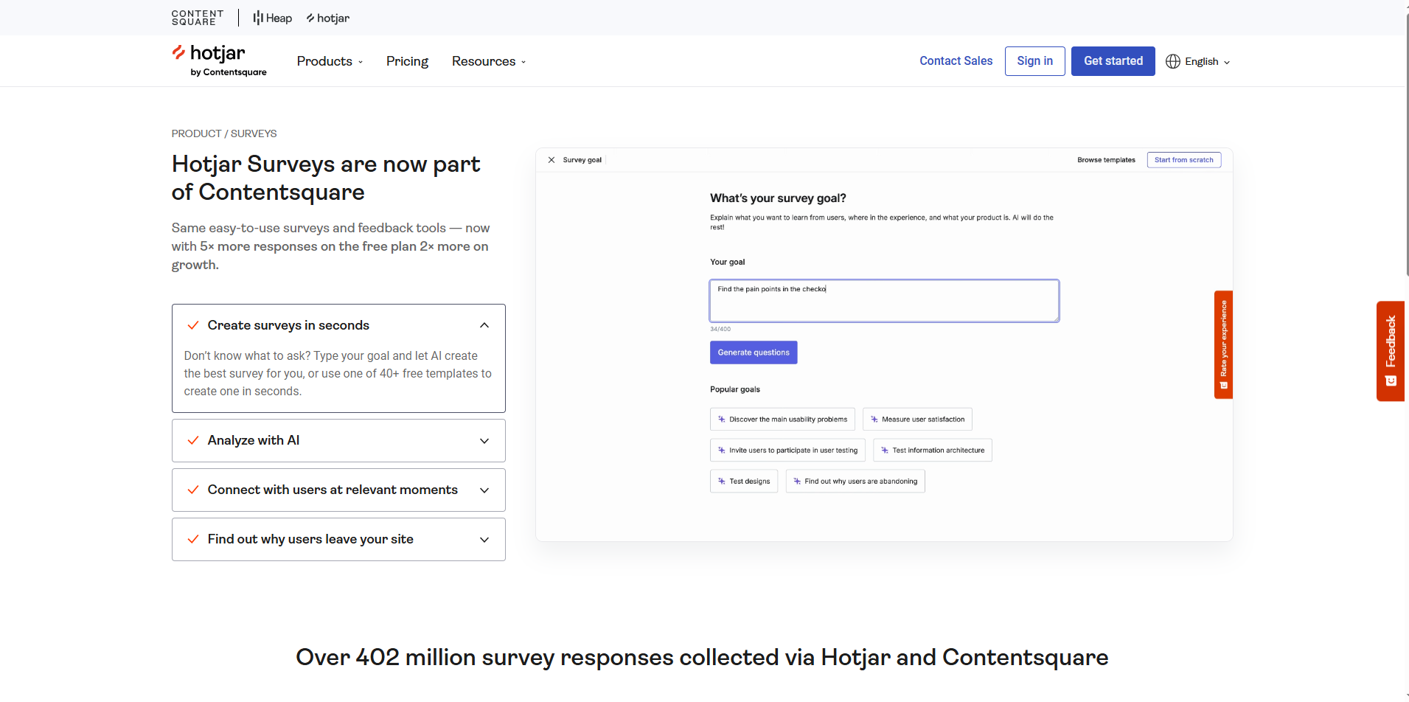1409x702 pixels.
Task: Open the red Feedback side tab
Action: tap(1391, 351)
